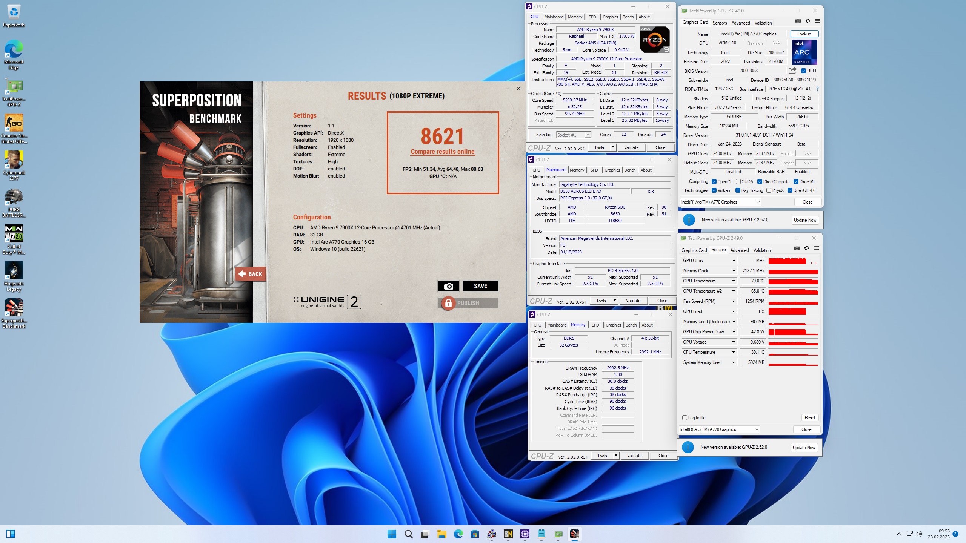Refresh the GPU-Z Sensors window
966x543 pixels.
pos(806,248)
